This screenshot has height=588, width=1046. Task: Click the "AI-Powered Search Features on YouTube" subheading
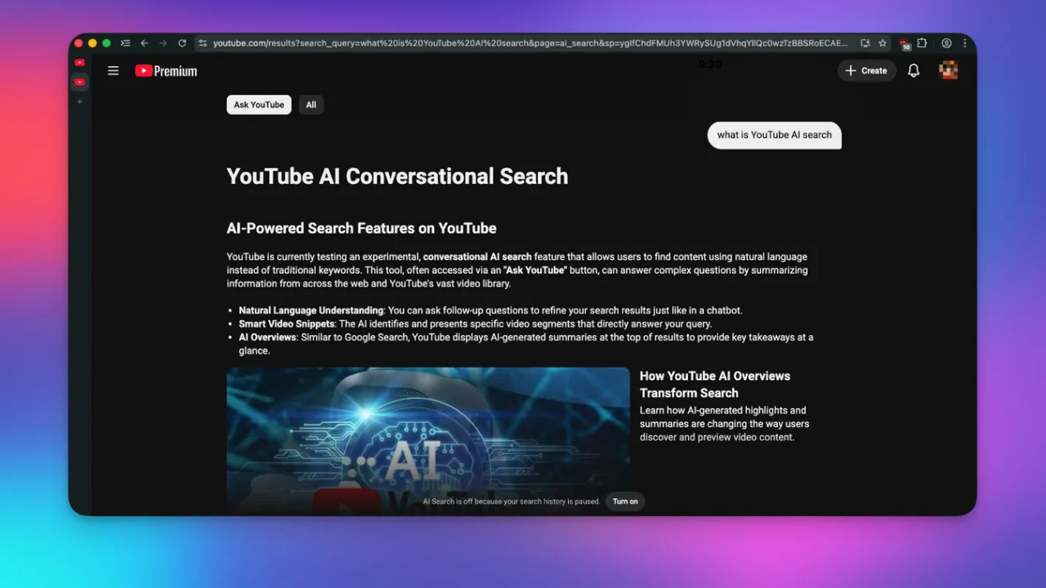361,229
